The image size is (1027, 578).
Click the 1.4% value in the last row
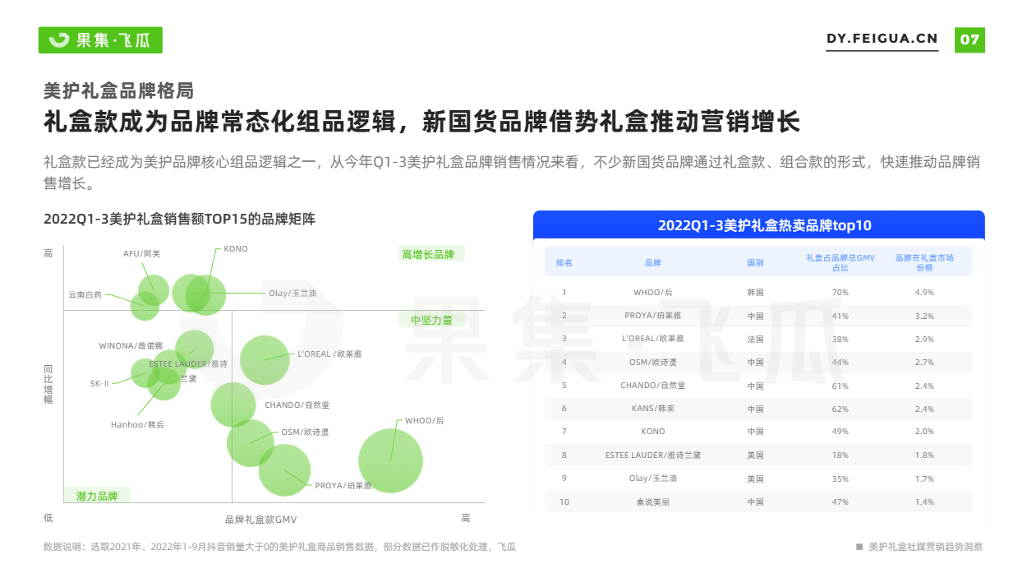pyautogui.click(x=924, y=502)
